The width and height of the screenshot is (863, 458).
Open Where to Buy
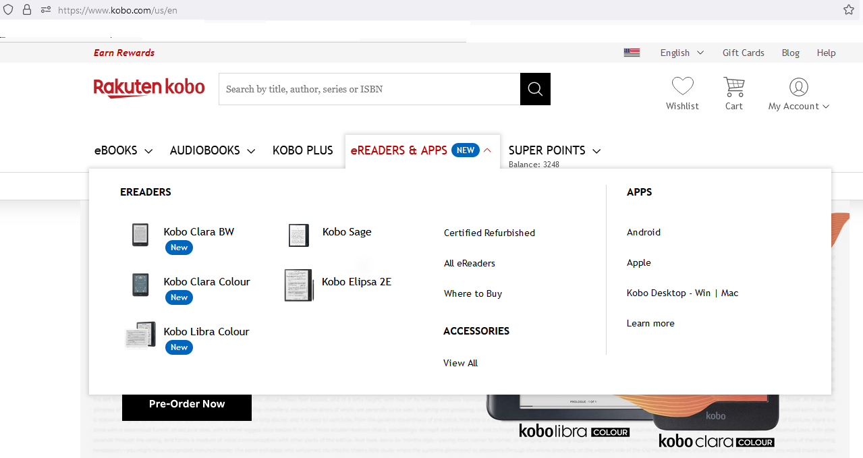[x=473, y=293]
